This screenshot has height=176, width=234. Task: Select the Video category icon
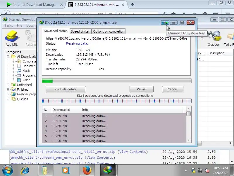point(19,80)
